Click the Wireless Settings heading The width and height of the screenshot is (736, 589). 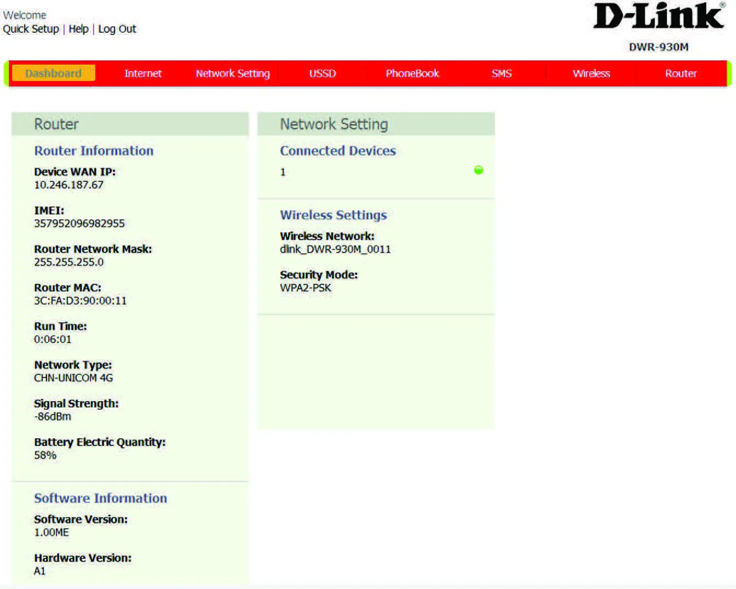[333, 215]
